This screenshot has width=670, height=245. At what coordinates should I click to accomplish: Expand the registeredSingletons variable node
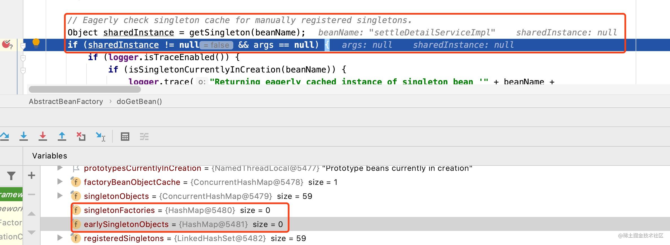[60, 238]
